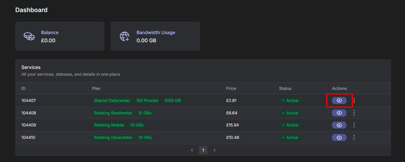Image resolution: width=405 pixels, height=162 pixels.
Task: Click the Balance coins icon
Action: (29, 36)
